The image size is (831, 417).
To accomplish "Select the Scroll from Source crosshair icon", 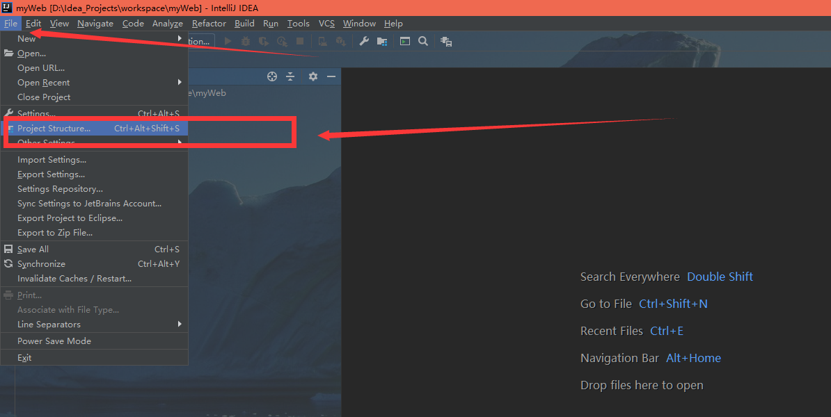I will coord(271,76).
